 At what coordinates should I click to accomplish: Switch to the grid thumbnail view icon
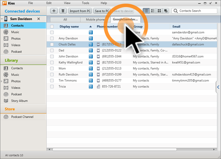[x=159, y=11]
